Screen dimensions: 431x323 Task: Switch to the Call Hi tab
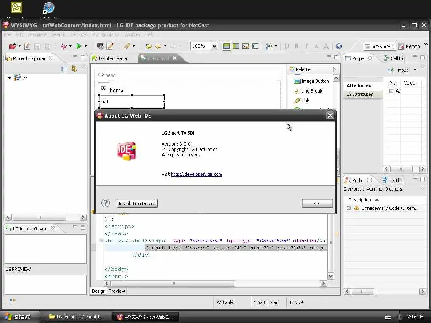click(393, 58)
